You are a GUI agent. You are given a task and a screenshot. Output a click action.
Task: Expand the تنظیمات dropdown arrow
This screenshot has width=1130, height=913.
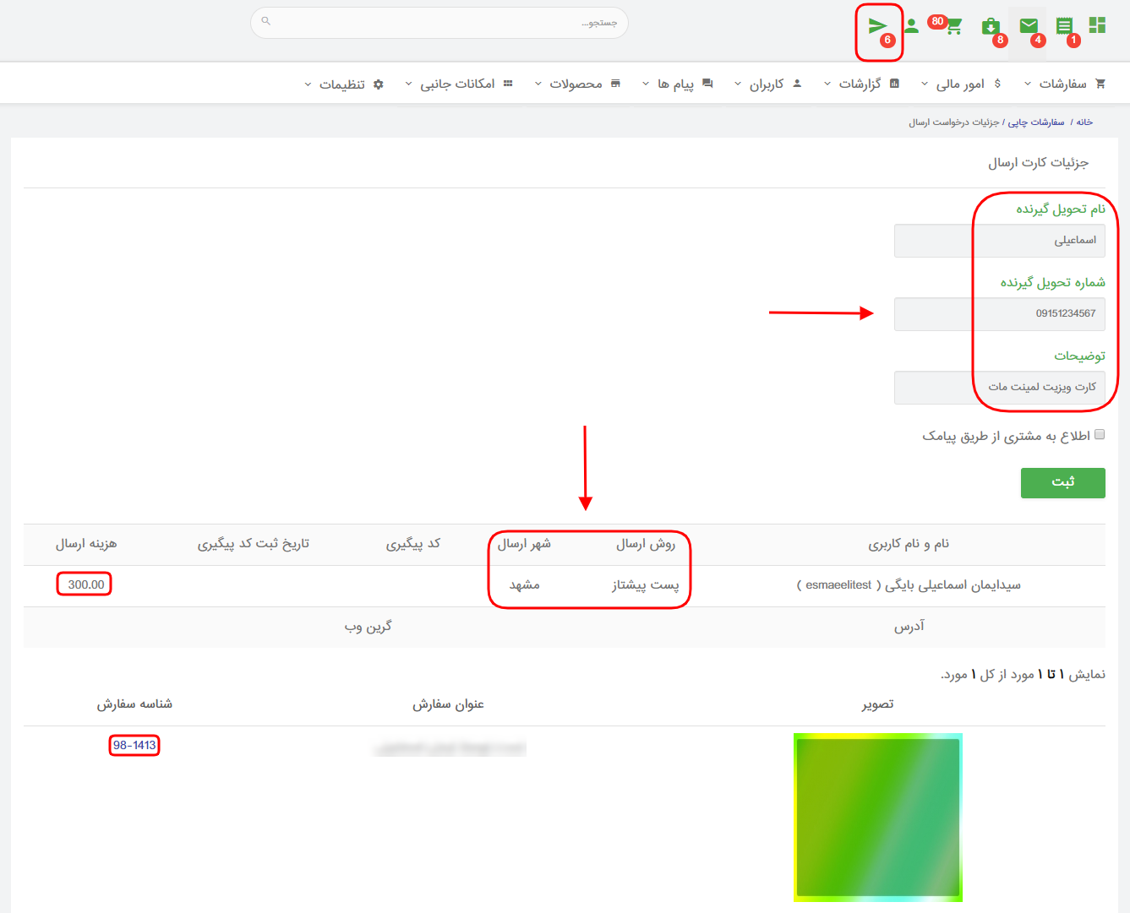pos(308,84)
